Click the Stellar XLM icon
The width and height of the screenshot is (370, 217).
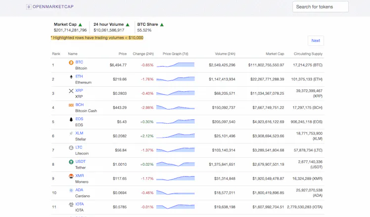tap(71, 133)
